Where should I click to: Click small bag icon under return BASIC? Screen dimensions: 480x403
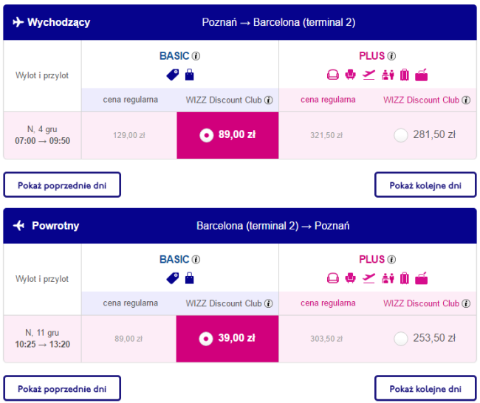point(189,278)
